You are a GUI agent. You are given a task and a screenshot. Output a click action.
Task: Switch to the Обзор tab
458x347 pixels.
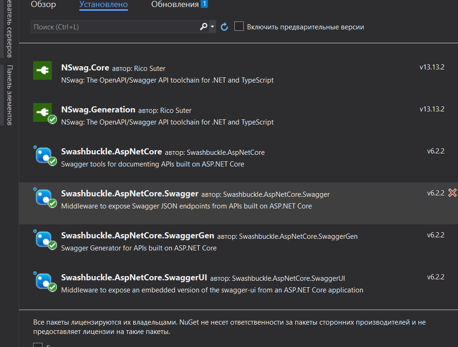(43, 4)
